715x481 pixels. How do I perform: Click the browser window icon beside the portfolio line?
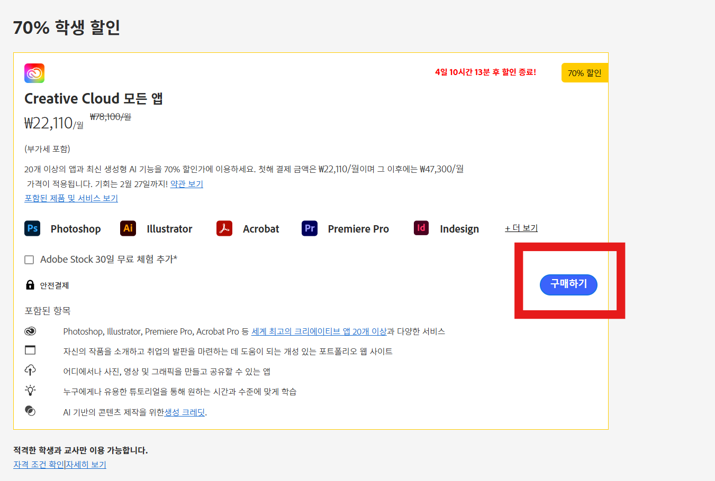(30, 350)
